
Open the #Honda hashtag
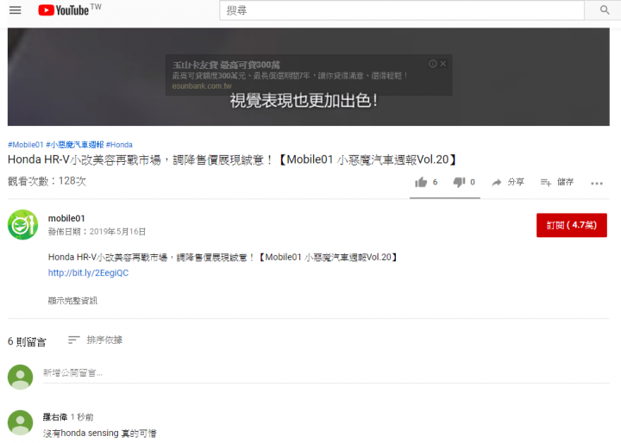tap(119, 145)
